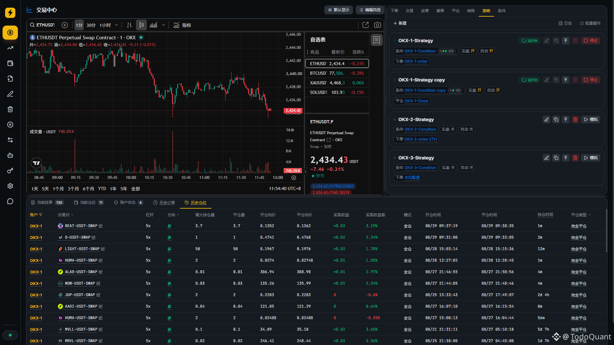614x345 pixels.
Task: Select BTCUSDT row in watchlist
Action: click(337, 73)
